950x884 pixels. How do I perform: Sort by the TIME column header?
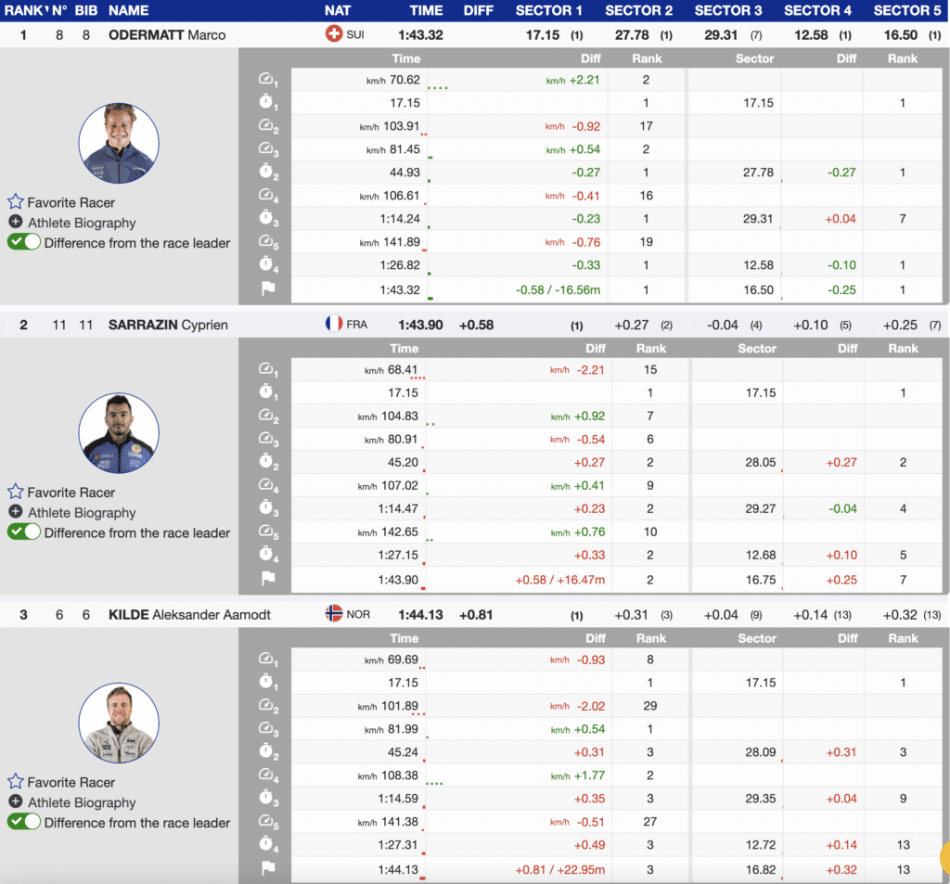(426, 10)
